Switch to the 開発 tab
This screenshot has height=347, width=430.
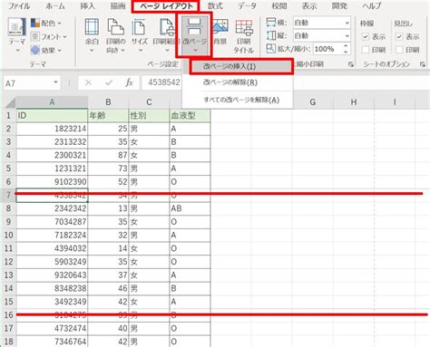[339, 5]
